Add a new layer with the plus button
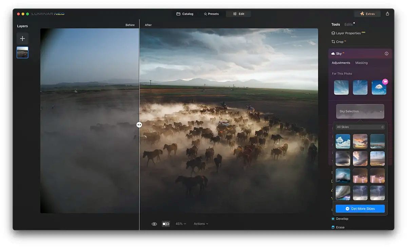This screenshot has width=407, height=247. (22, 38)
